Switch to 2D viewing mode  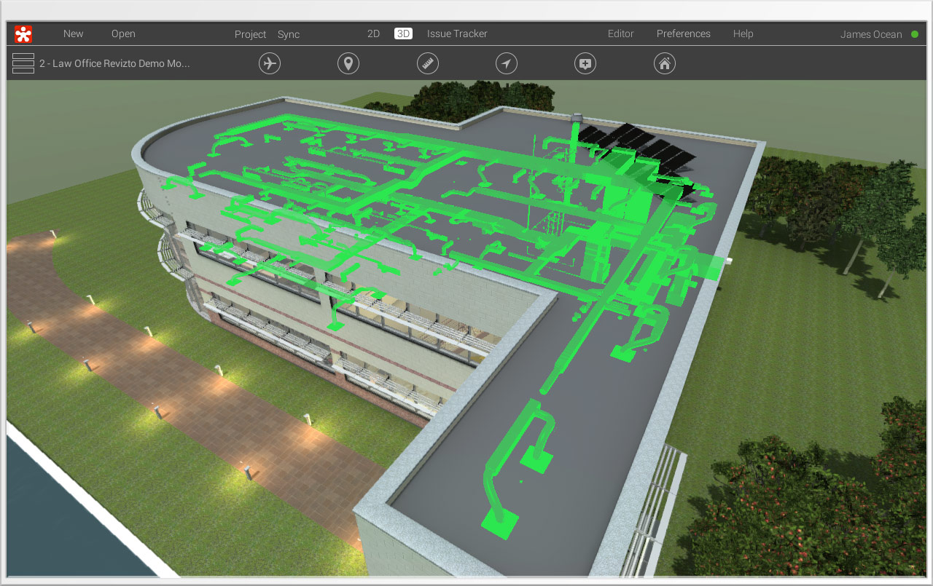(x=373, y=33)
